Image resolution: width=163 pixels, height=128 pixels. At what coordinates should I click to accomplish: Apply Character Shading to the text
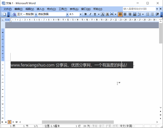(x=107, y=14)
